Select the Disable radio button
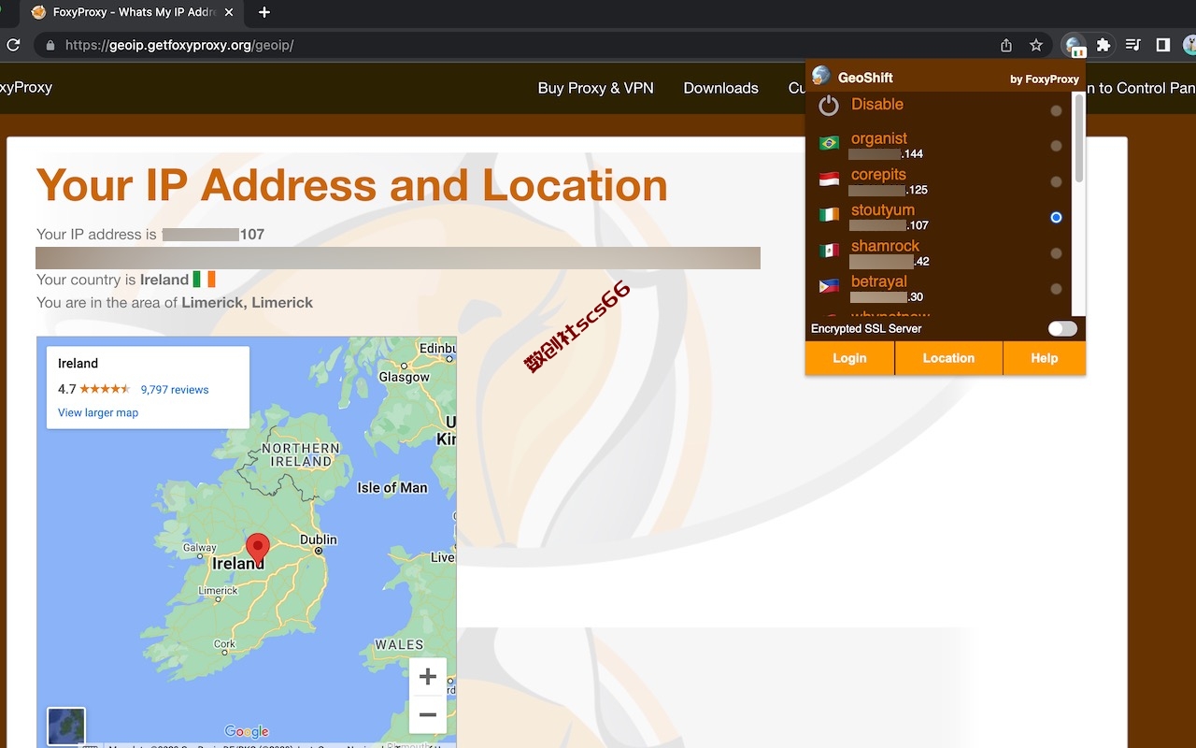This screenshot has width=1196, height=748. (1056, 110)
